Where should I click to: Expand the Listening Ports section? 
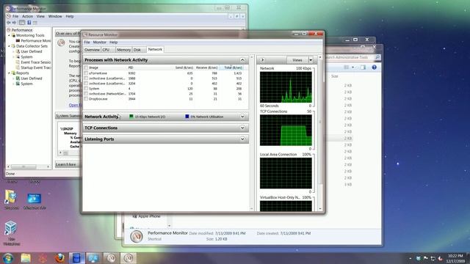click(242, 139)
